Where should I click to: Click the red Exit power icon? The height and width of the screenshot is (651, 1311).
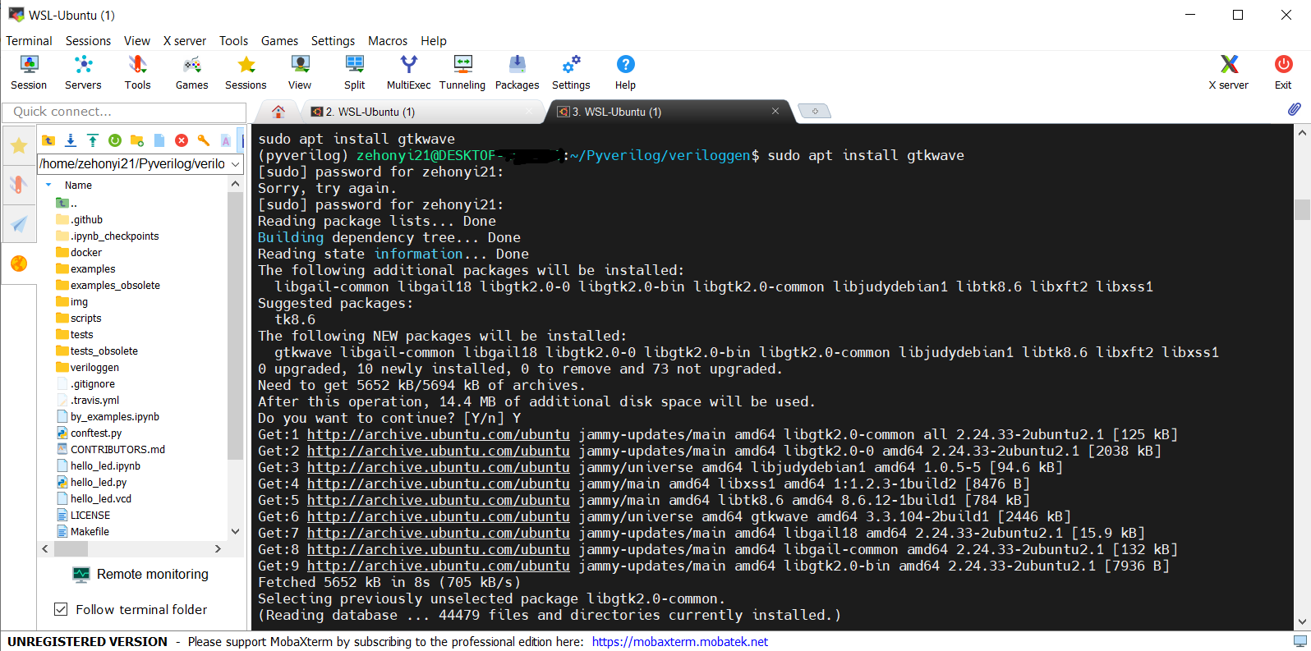click(x=1283, y=71)
